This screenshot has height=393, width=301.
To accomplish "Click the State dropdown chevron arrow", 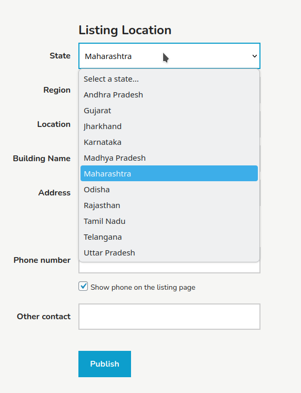I will [254, 56].
